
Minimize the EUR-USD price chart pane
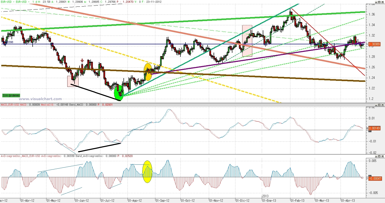[376, 2]
